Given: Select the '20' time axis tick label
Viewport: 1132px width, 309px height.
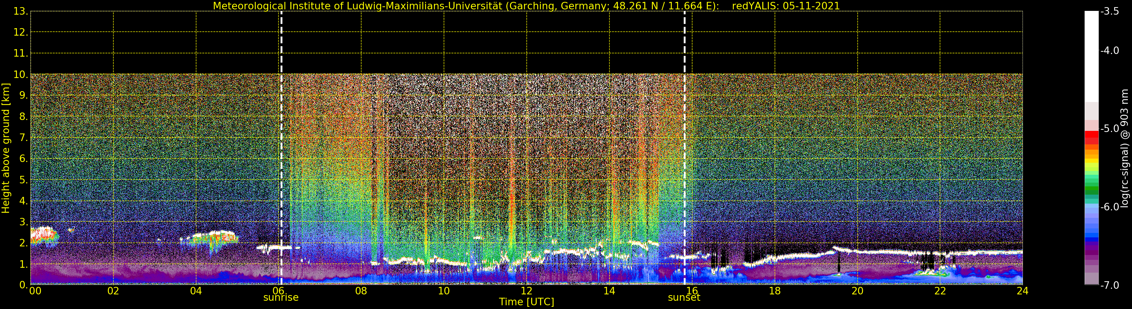Looking at the screenshot, I should point(857,291).
